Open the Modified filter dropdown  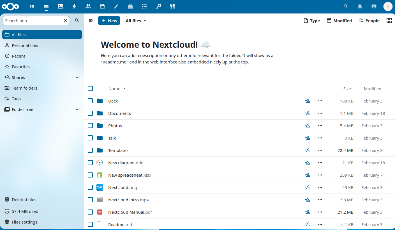tap(339, 21)
